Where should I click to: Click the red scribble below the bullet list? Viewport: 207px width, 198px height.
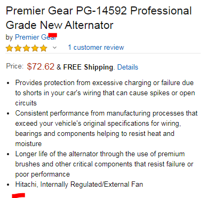click(x=19, y=195)
